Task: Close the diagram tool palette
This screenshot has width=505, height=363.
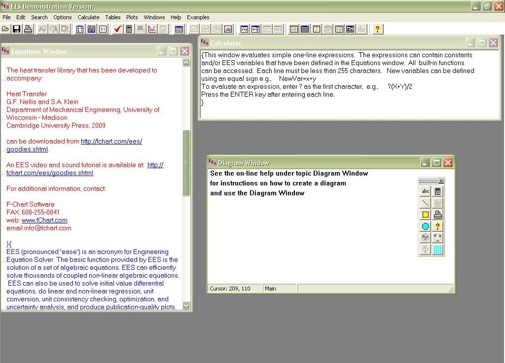Action: coord(441,181)
